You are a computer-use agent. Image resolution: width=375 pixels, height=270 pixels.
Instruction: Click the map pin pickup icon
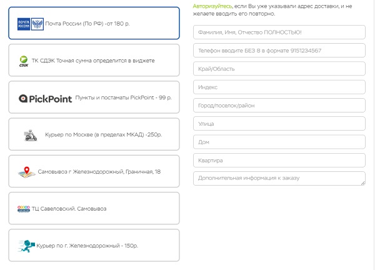26,172
